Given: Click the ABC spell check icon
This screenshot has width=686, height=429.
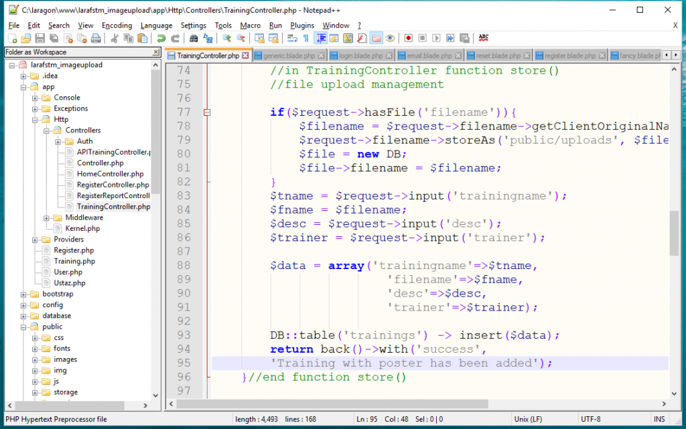Looking at the screenshot, I should point(483,38).
